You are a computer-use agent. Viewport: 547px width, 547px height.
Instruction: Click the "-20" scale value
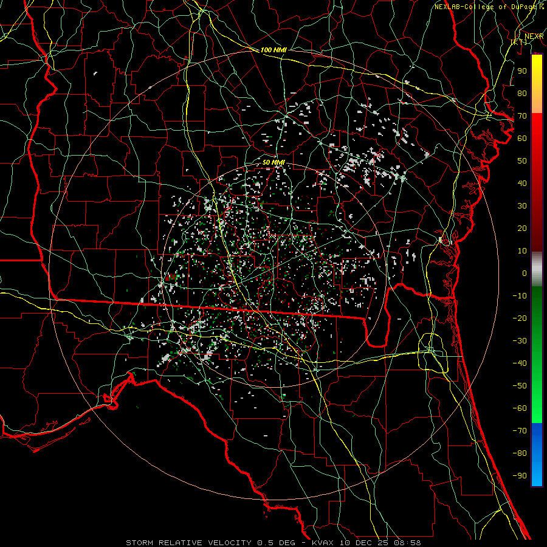[x=520, y=318]
